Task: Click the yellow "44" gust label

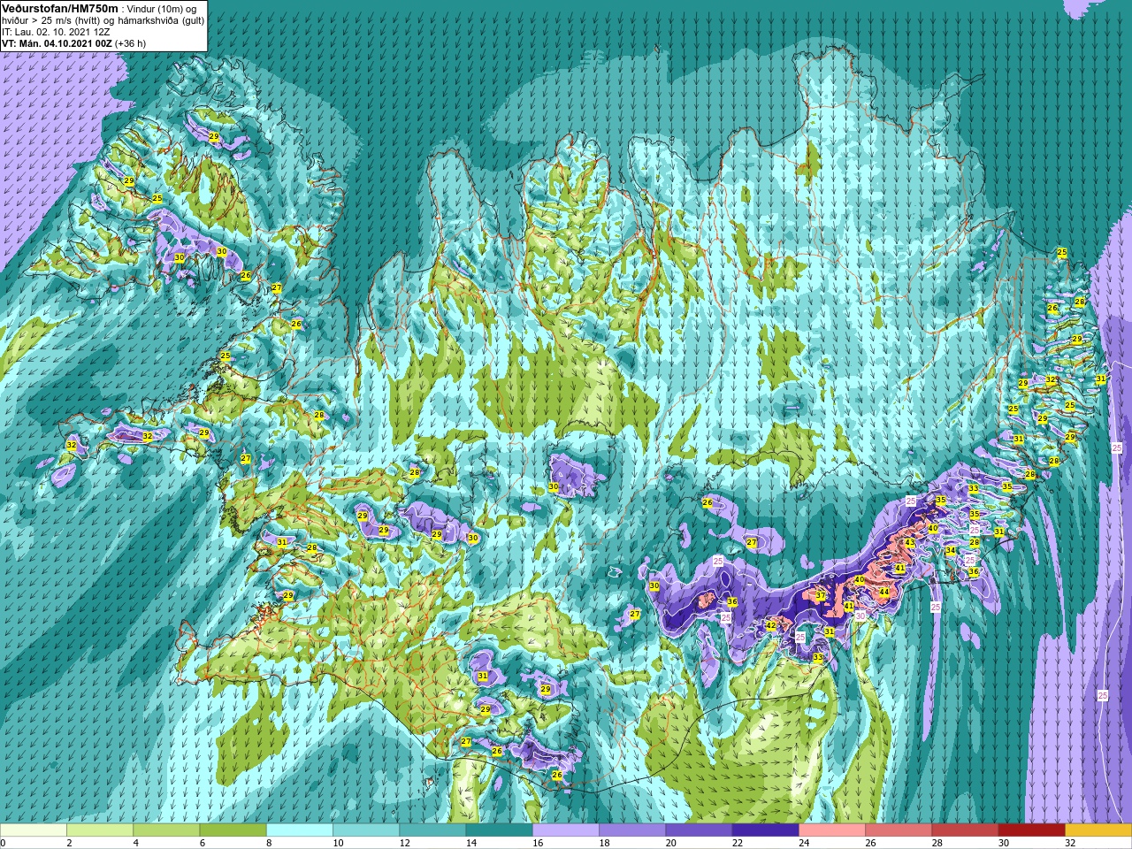Action: pos(883,591)
